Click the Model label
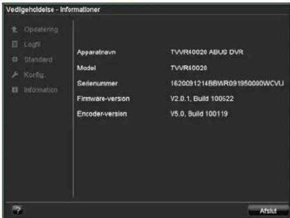Image resolution: width=290 pixels, height=218 pixels. [x=86, y=68]
